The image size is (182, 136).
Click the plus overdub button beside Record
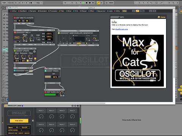click(93, 3)
